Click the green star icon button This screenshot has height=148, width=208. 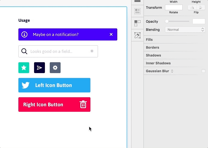pyautogui.click(x=24, y=68)
